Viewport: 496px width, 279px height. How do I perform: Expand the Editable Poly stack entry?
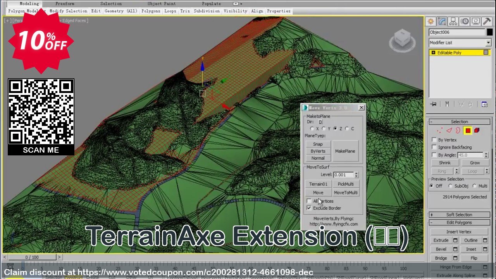coord(433,52)
